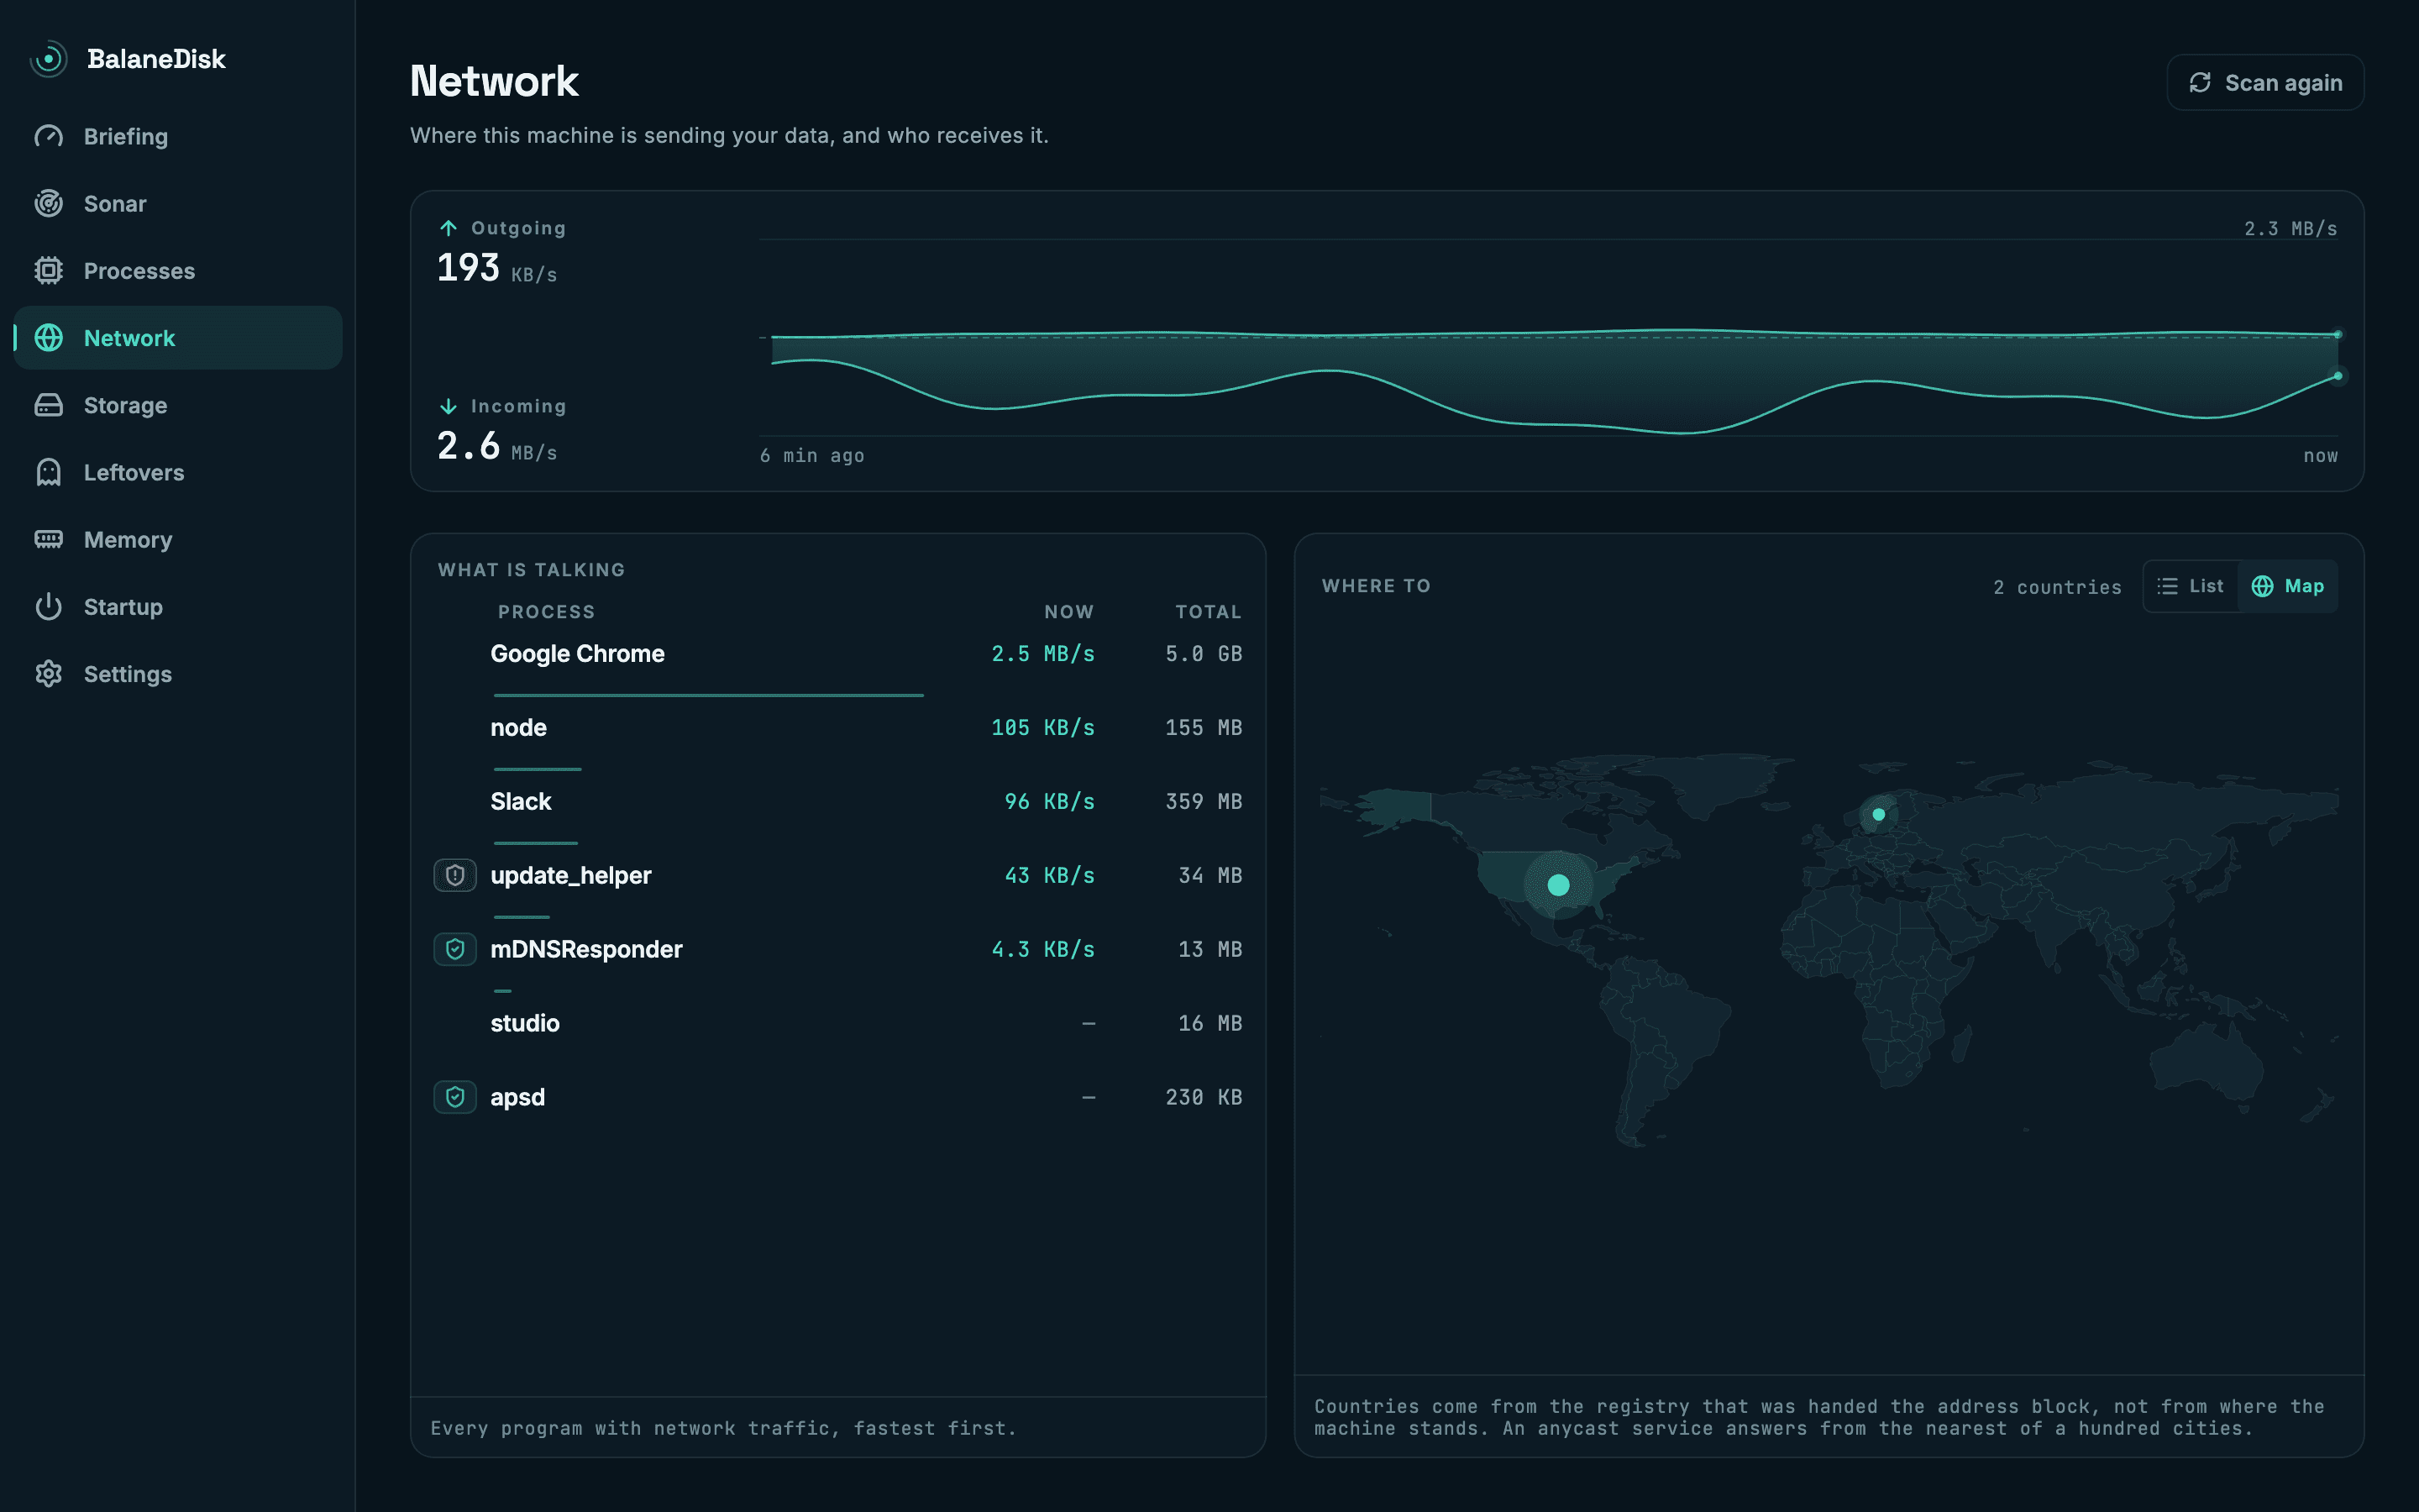Click the Sonar radar icon
Screen dimensions: 2419x1512
click(x=48, y=203)
